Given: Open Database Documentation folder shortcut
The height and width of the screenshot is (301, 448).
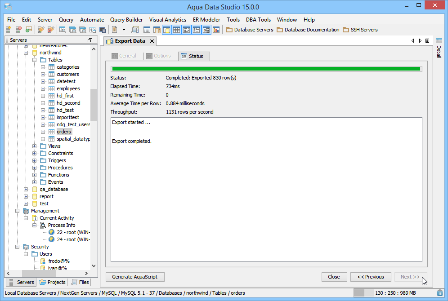Looking at the screenshot, I should coord(308,30).
